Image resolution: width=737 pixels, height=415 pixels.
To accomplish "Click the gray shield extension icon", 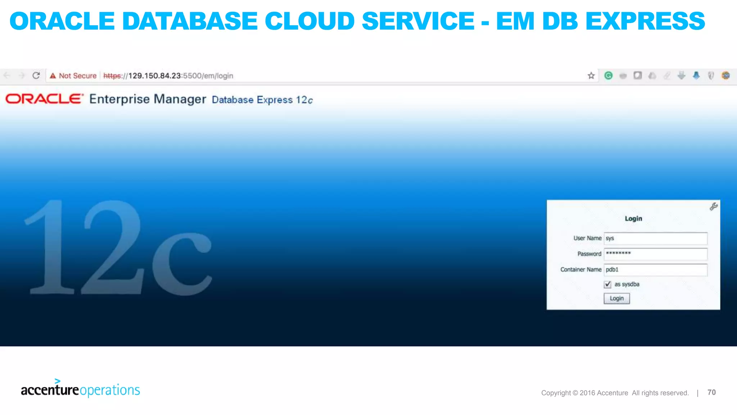I will point(711,76).
